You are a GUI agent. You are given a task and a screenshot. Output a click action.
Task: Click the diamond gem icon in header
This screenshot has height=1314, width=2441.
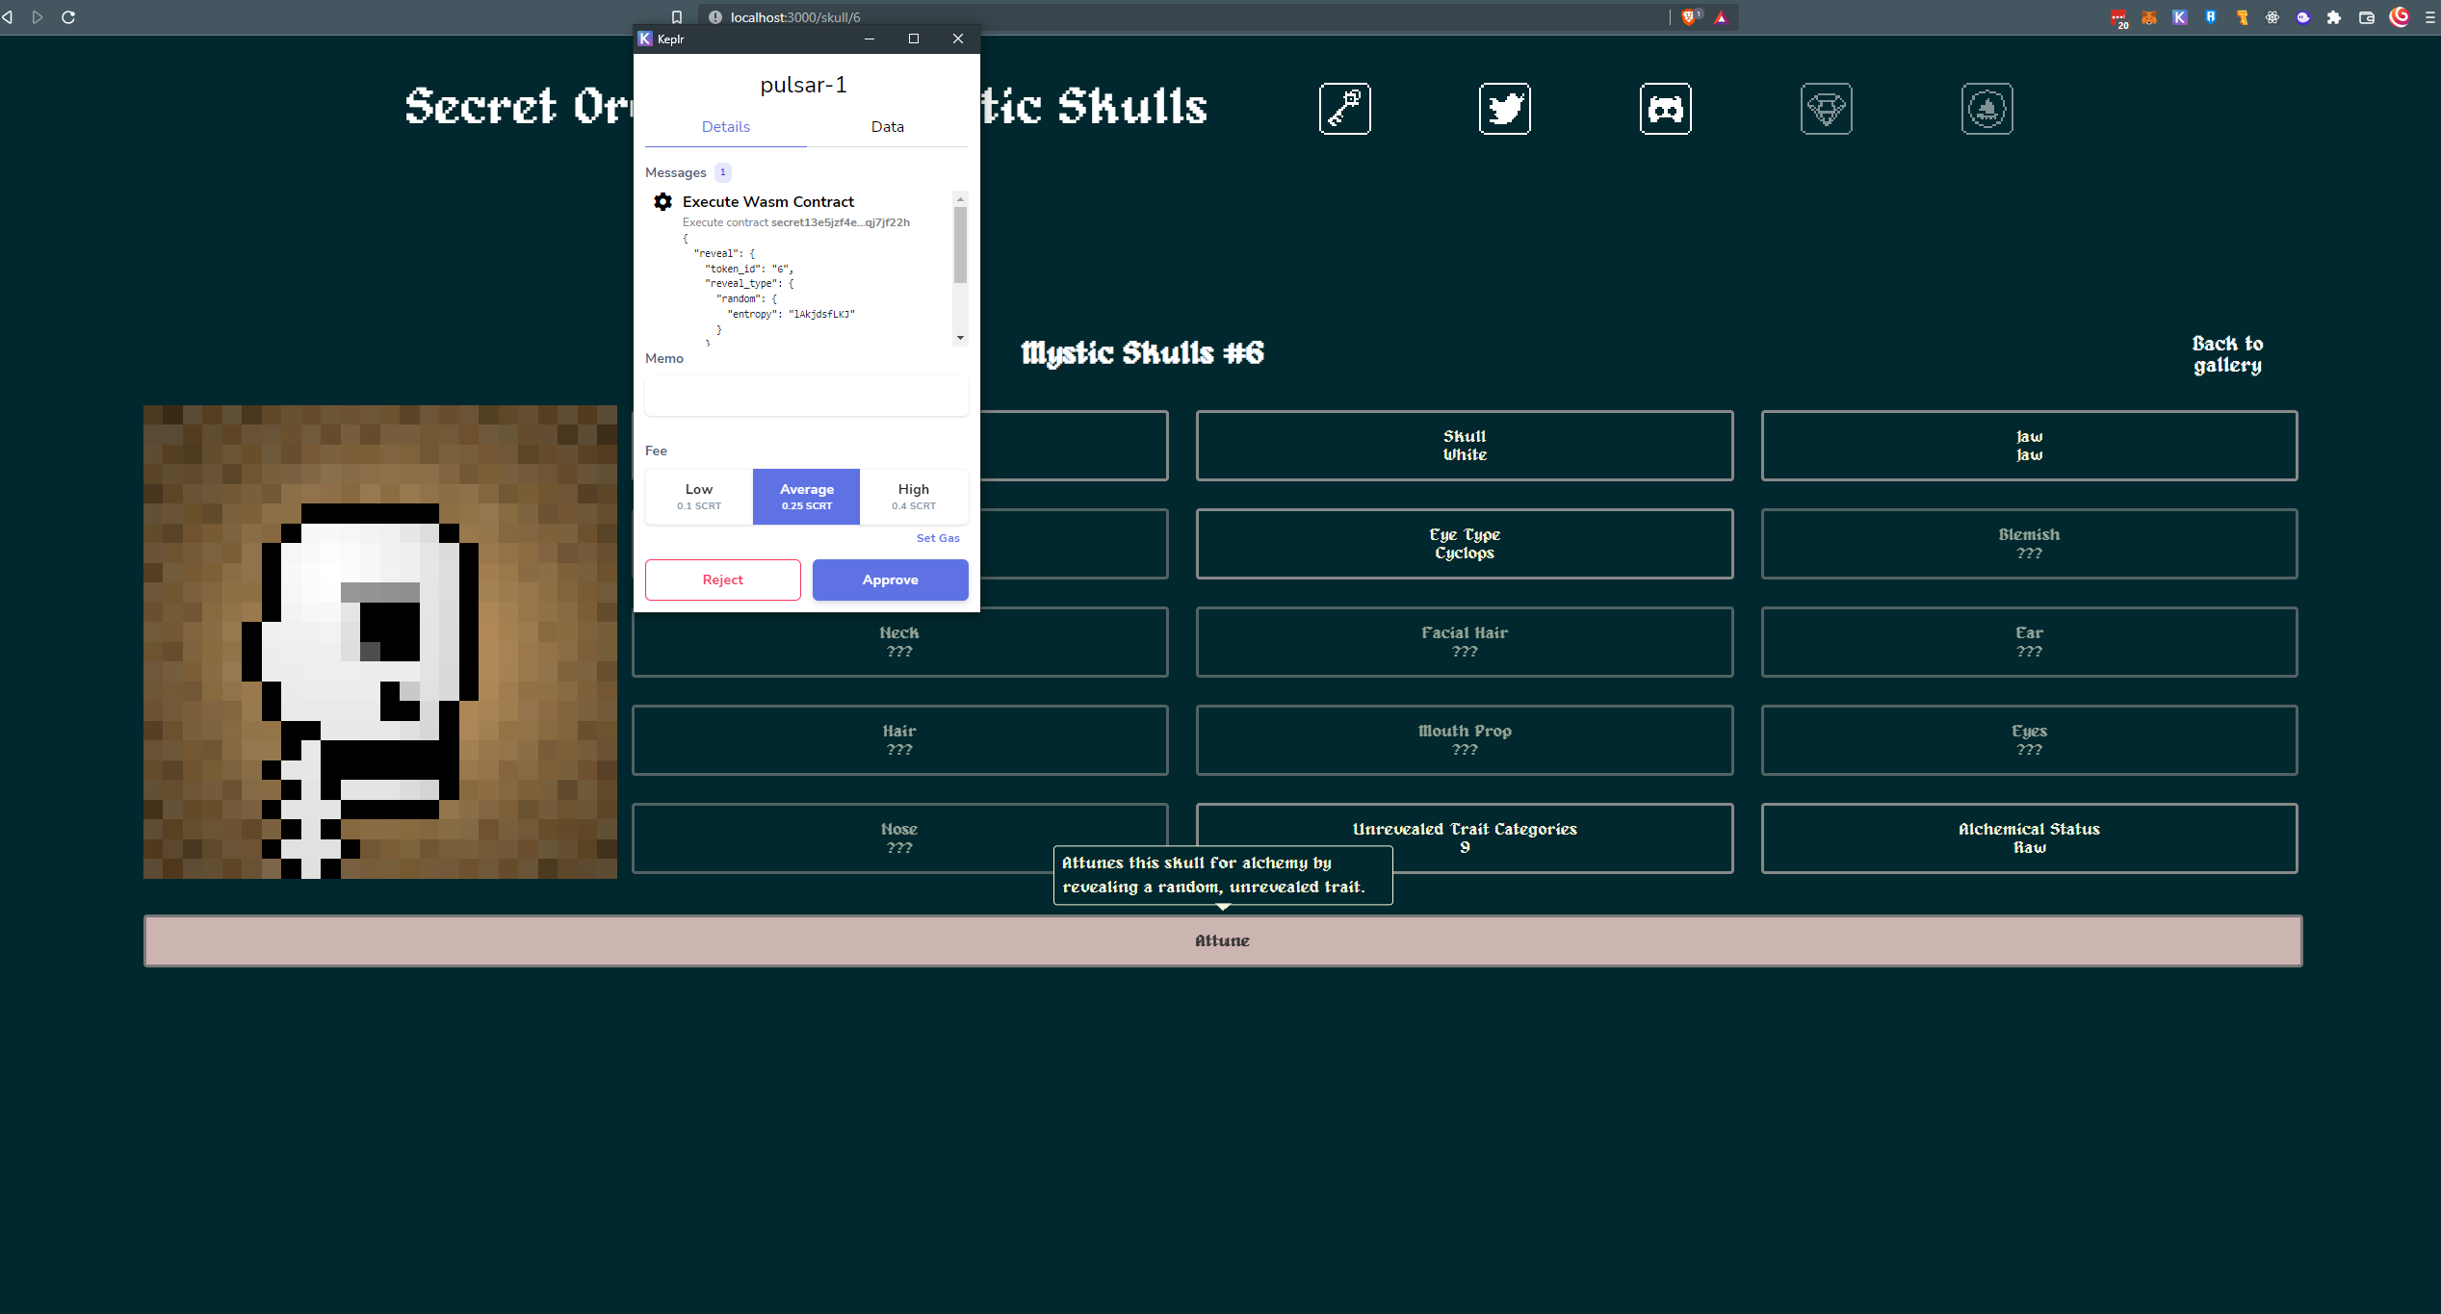(1826, 109)
